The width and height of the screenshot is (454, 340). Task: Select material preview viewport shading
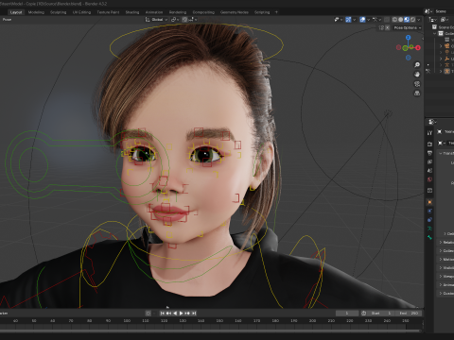(407, 20)
